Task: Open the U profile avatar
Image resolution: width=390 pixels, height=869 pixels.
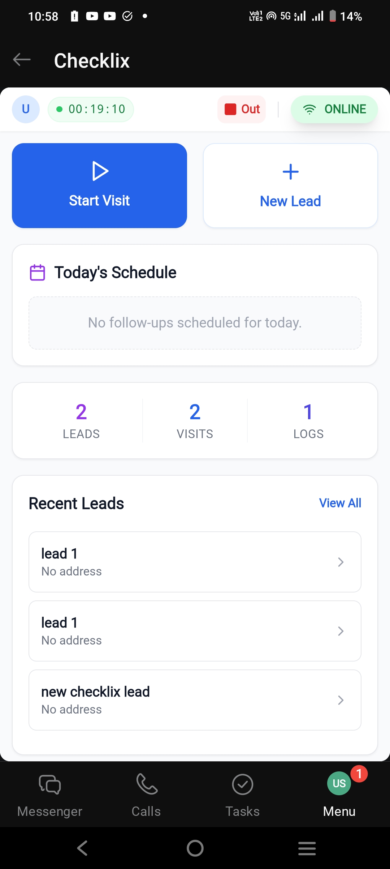Action: coord(26,109)
